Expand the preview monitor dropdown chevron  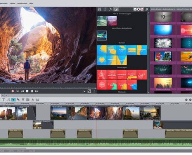85,91
